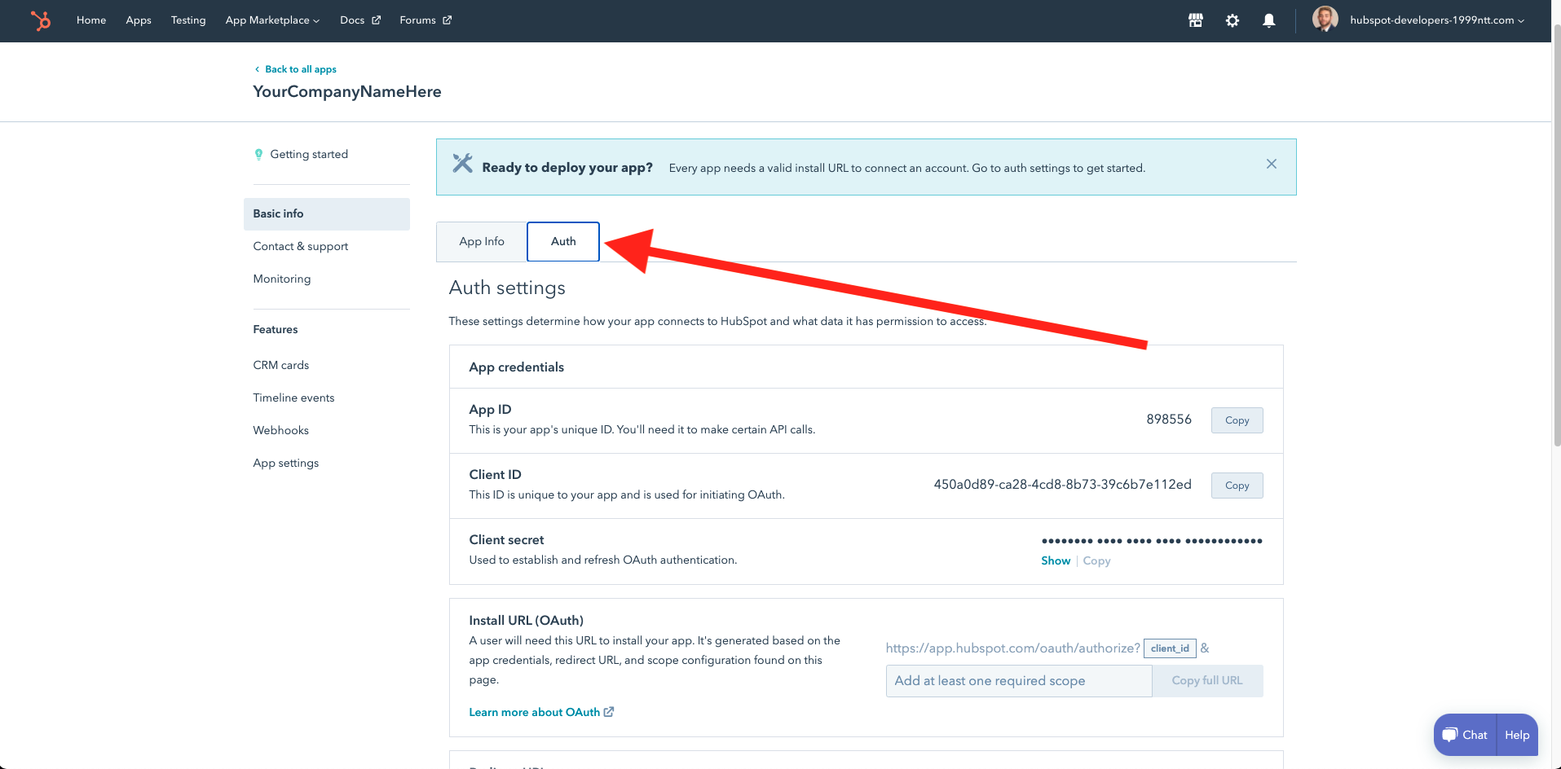Click the masked client secret dots
The height and width of the screenshot is (769, 1561).
tap(1152, 541)
